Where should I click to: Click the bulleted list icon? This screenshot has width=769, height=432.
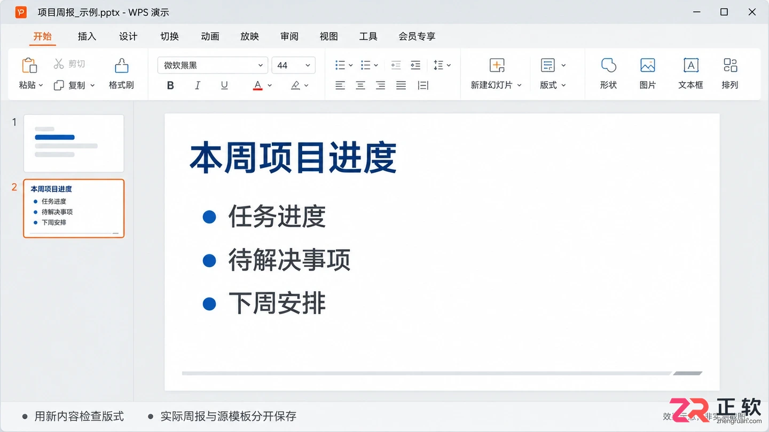tap(340, 65)
